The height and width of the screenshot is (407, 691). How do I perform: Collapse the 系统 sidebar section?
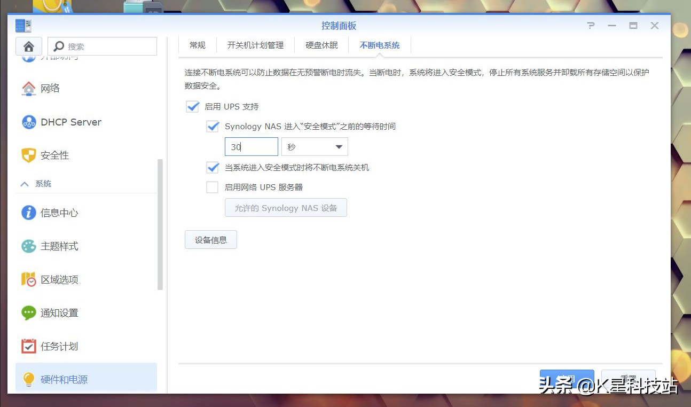coord(35,183)
